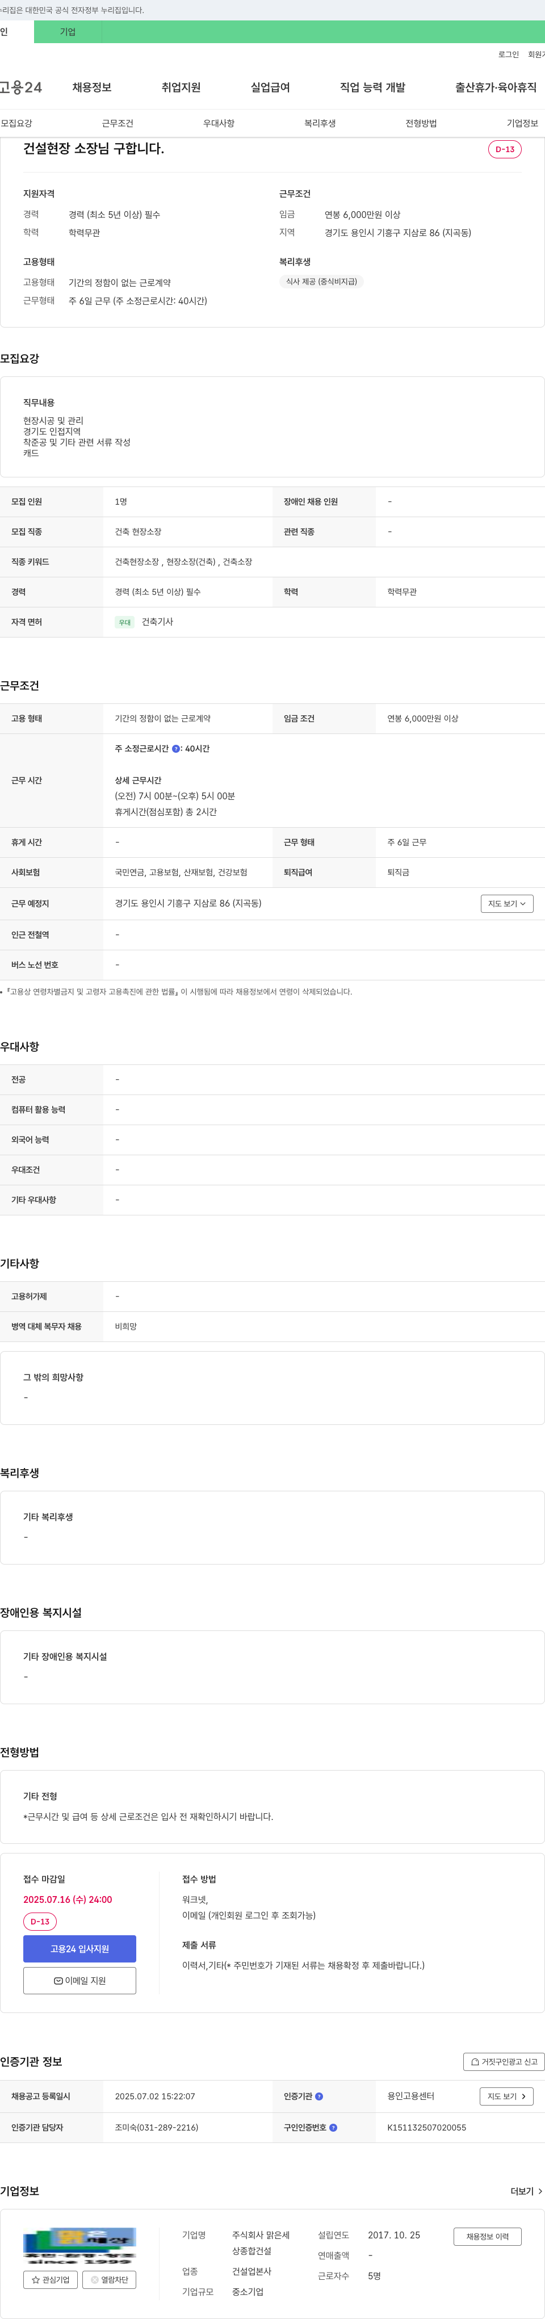Click the 직종 키워드 value 건축현장소장
545x2319 pixels.
137,562
